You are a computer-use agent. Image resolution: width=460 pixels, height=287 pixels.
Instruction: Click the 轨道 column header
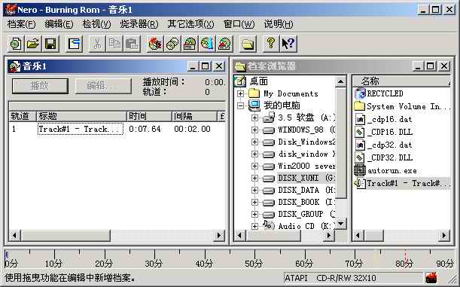(x=23, y=116)
